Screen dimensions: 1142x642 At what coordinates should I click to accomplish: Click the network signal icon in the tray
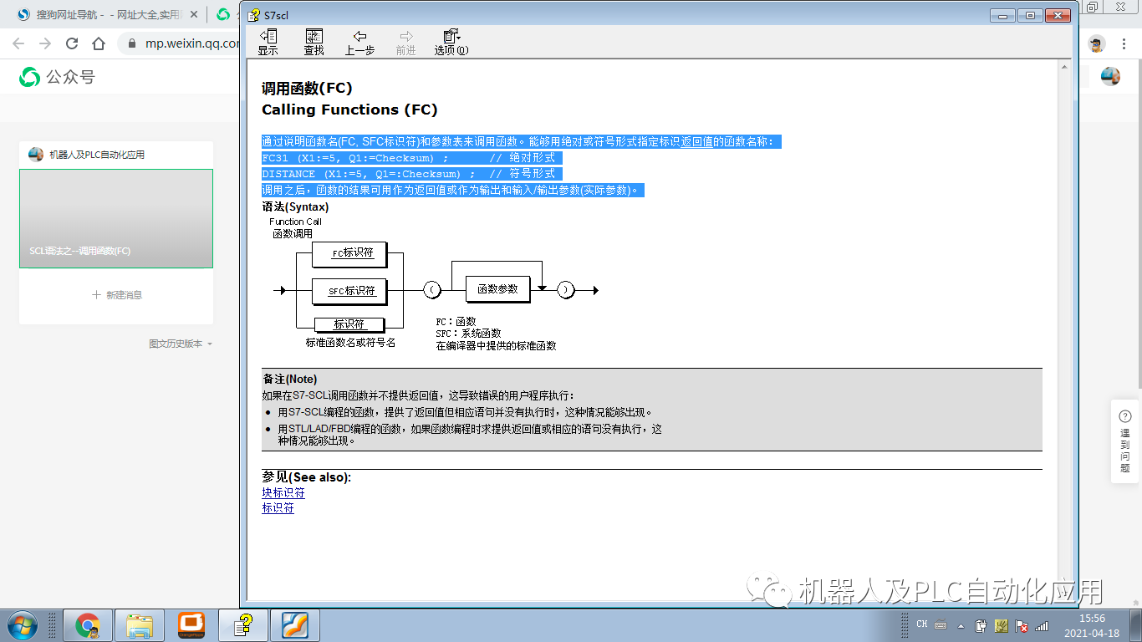click(x=1040, y=624)
